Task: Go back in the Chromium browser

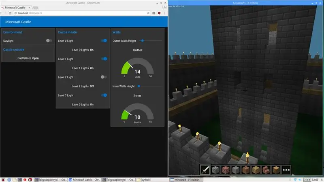Action: click(1, 13)
